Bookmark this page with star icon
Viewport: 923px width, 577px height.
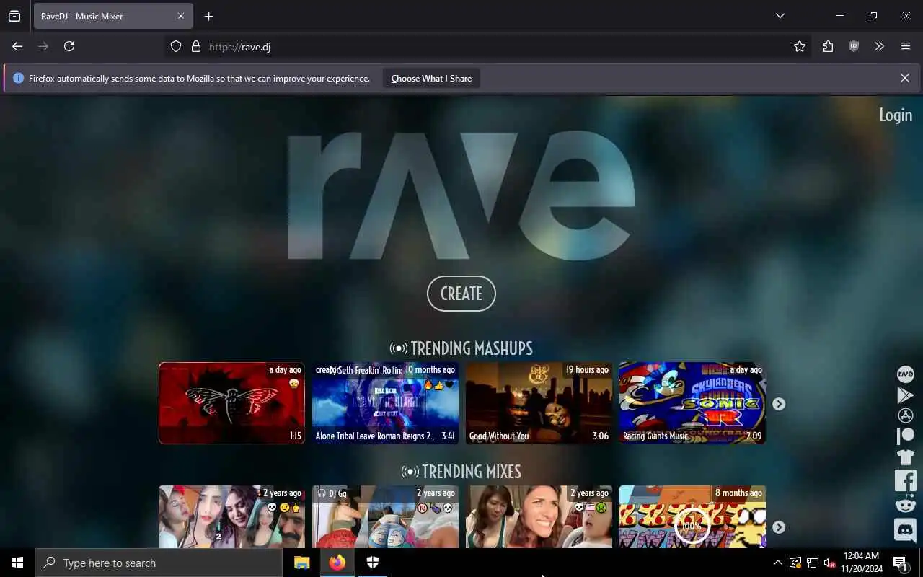coord(800,46)
